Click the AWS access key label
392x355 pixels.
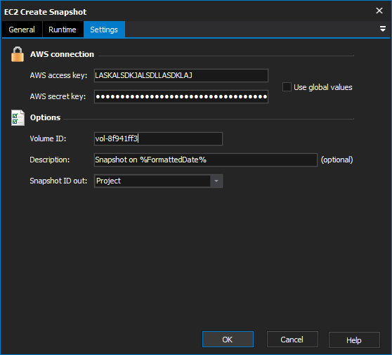point(58,75)
